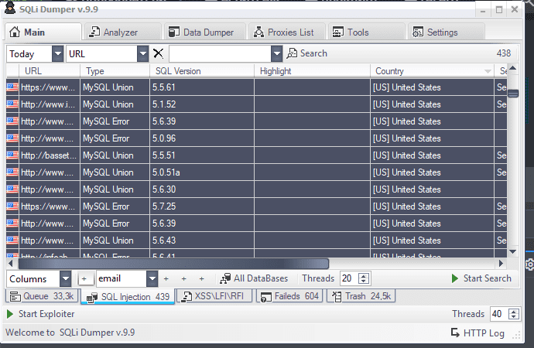Open the Proxies List tab
Screen dimensions: 534x348
click(287, 32)
